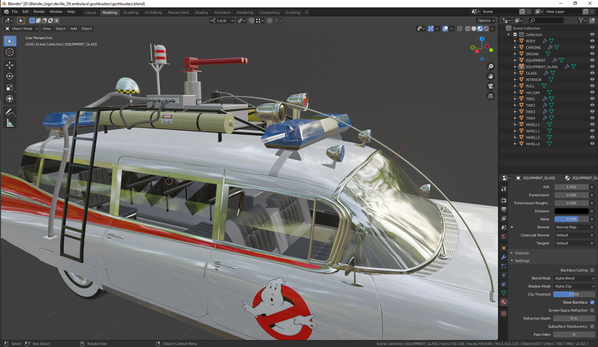Open the Modifier properties wrench tab
Viewport: 598px width, 347px height.
(504, 257)
